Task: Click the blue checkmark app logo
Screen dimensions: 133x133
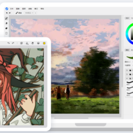Action: pyautogui.click(x=7, y=8)
